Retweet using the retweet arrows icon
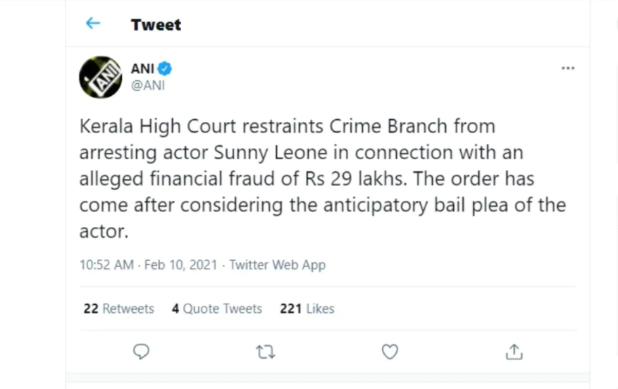618x389 pixels. pyautogui.click(x=265, y=352)
